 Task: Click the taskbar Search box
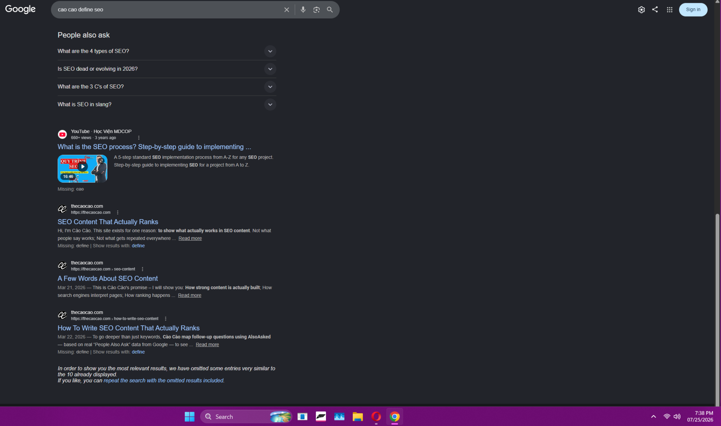[x=246, y=417]
